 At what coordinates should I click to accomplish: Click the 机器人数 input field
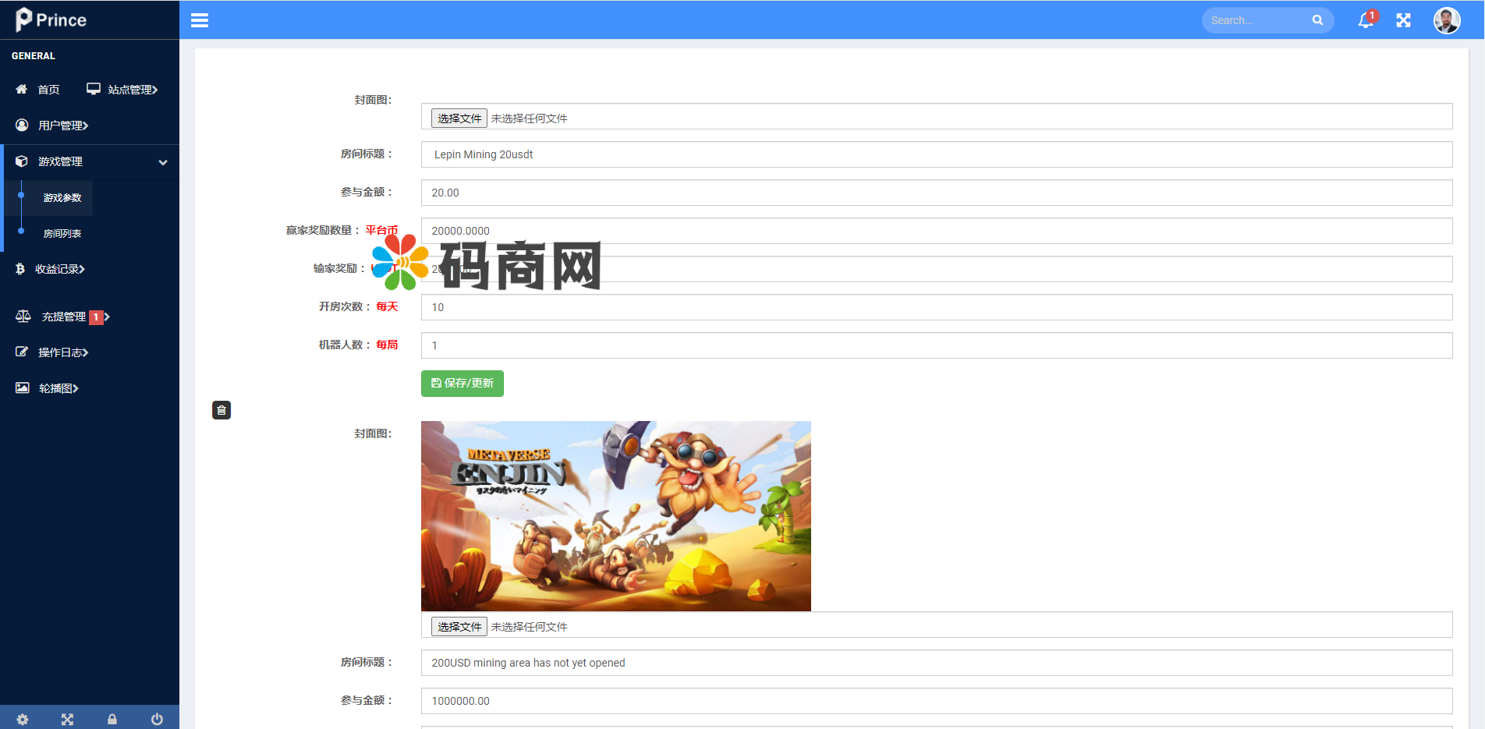click(x=936, y=345)
